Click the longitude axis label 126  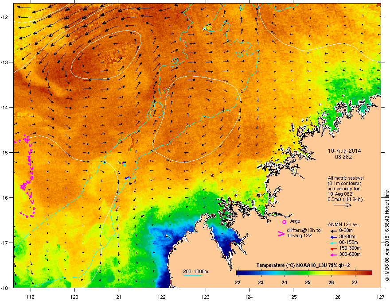point(337,297)
